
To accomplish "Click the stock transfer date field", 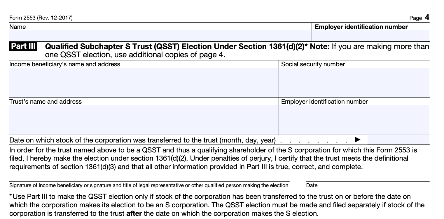I will point(398,140).
